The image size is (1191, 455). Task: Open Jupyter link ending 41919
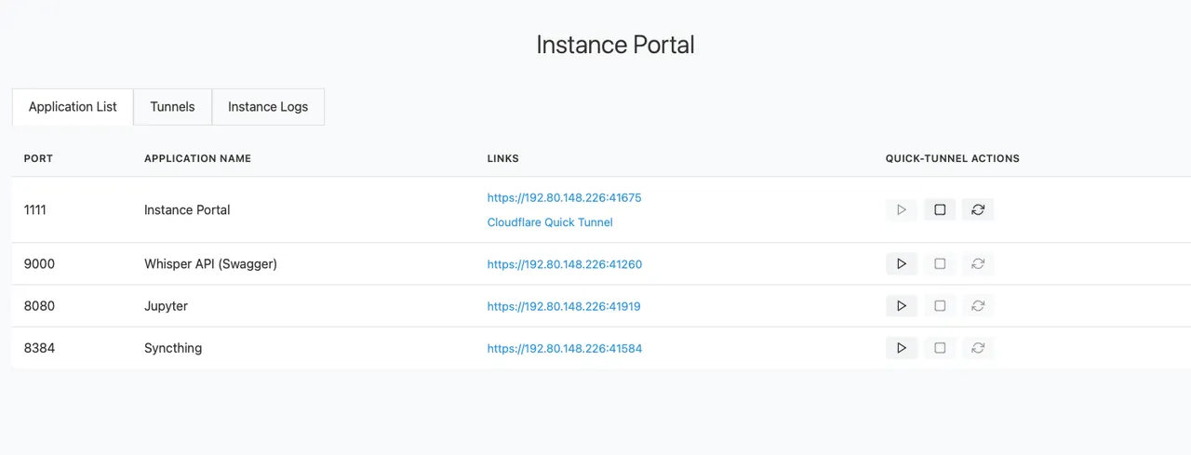point(564,306)
